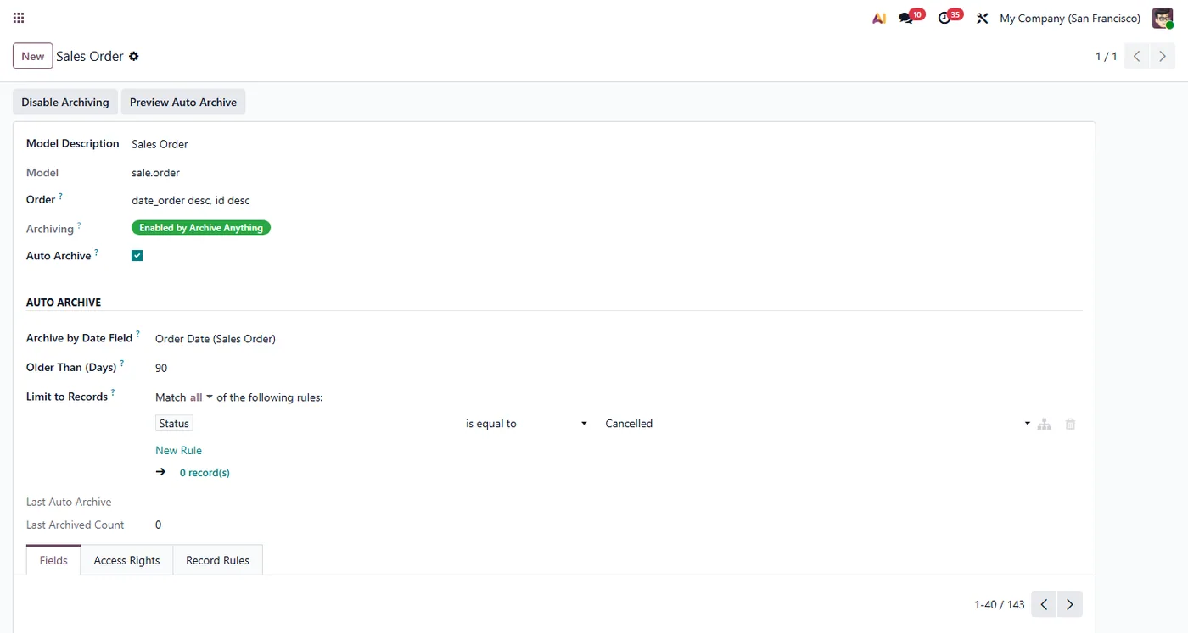Go to next record arrow
The width and height of the screenshot is (1188, 633).
pyautogui.click(x=1163, y=56)
